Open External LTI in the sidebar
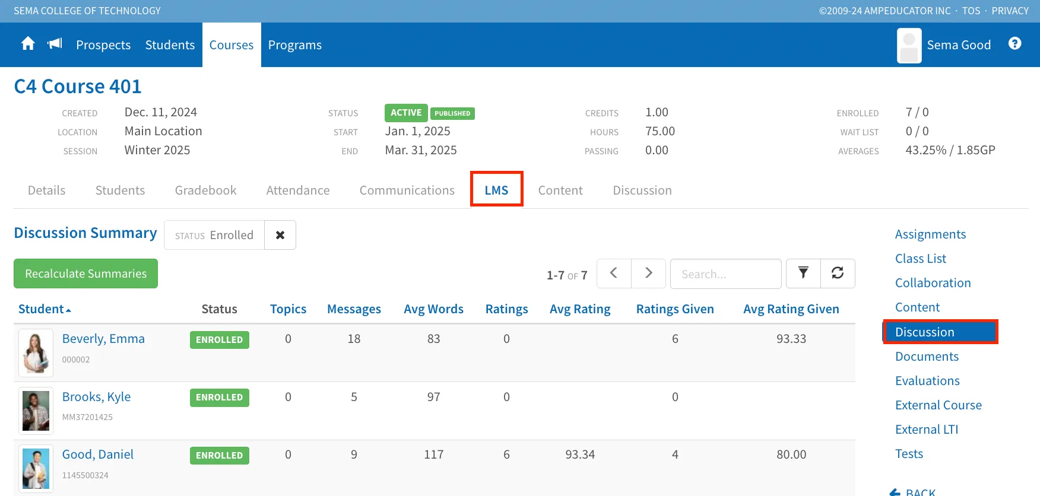The image size is (1040, 496). 927,430
